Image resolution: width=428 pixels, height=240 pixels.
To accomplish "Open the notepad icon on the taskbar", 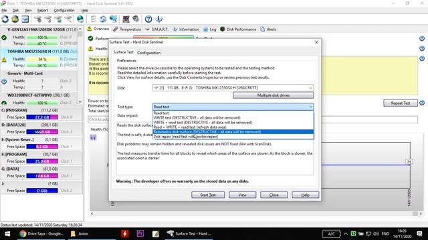I will point(155,233).
